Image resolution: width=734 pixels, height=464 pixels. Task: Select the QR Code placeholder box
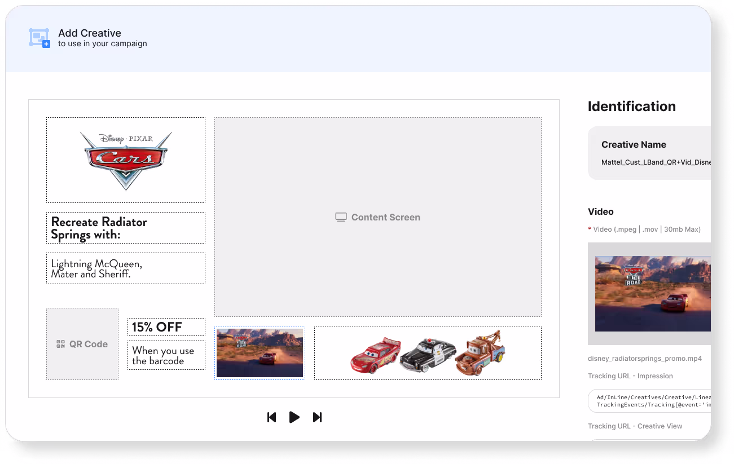[x=82, y=344]
